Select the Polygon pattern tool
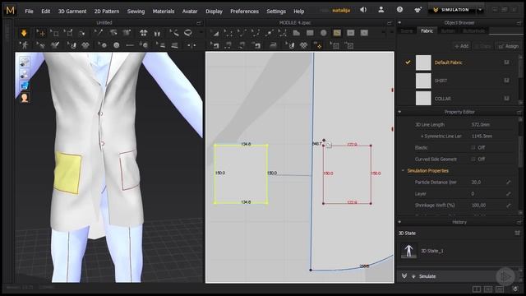 click(296, 33)
